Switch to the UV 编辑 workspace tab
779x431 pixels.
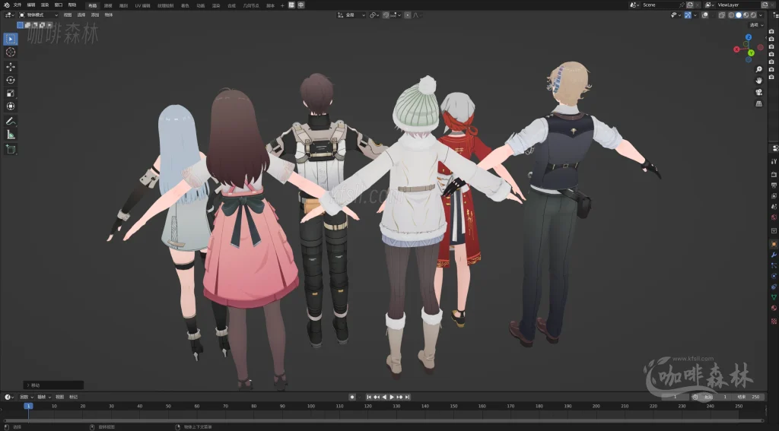[142, 5]
